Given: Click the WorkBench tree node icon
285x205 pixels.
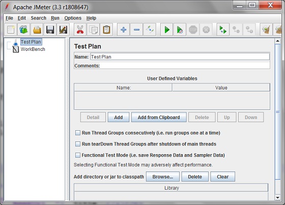Looking at the screenshot, I should (16, 49).
